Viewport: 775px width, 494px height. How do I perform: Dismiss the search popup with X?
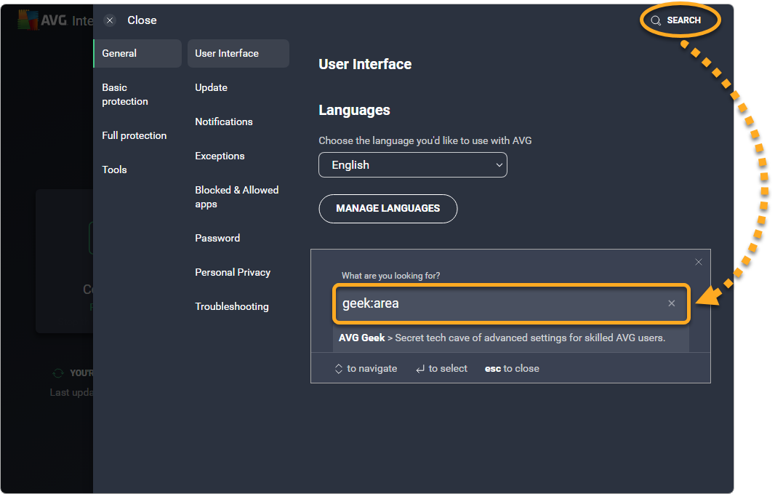699,262
